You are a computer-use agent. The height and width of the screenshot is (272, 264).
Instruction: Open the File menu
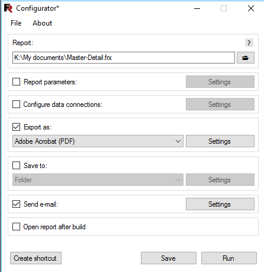pyautogui.click(x=16, y=23)
